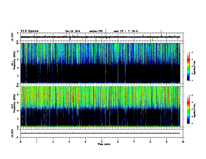Screen dimensions: 206x159
Task: Click inside the ch.2 spectrogram panel
Action: coord(100,107)
